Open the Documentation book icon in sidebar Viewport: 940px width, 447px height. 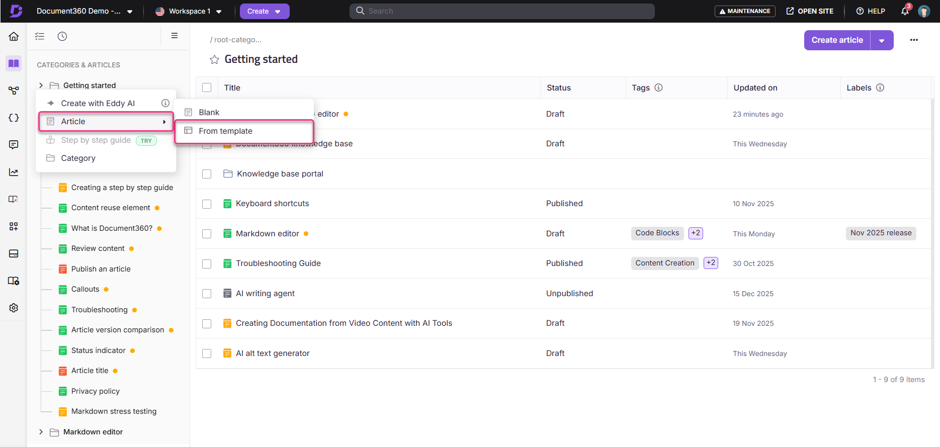click(x=14, y=63)
